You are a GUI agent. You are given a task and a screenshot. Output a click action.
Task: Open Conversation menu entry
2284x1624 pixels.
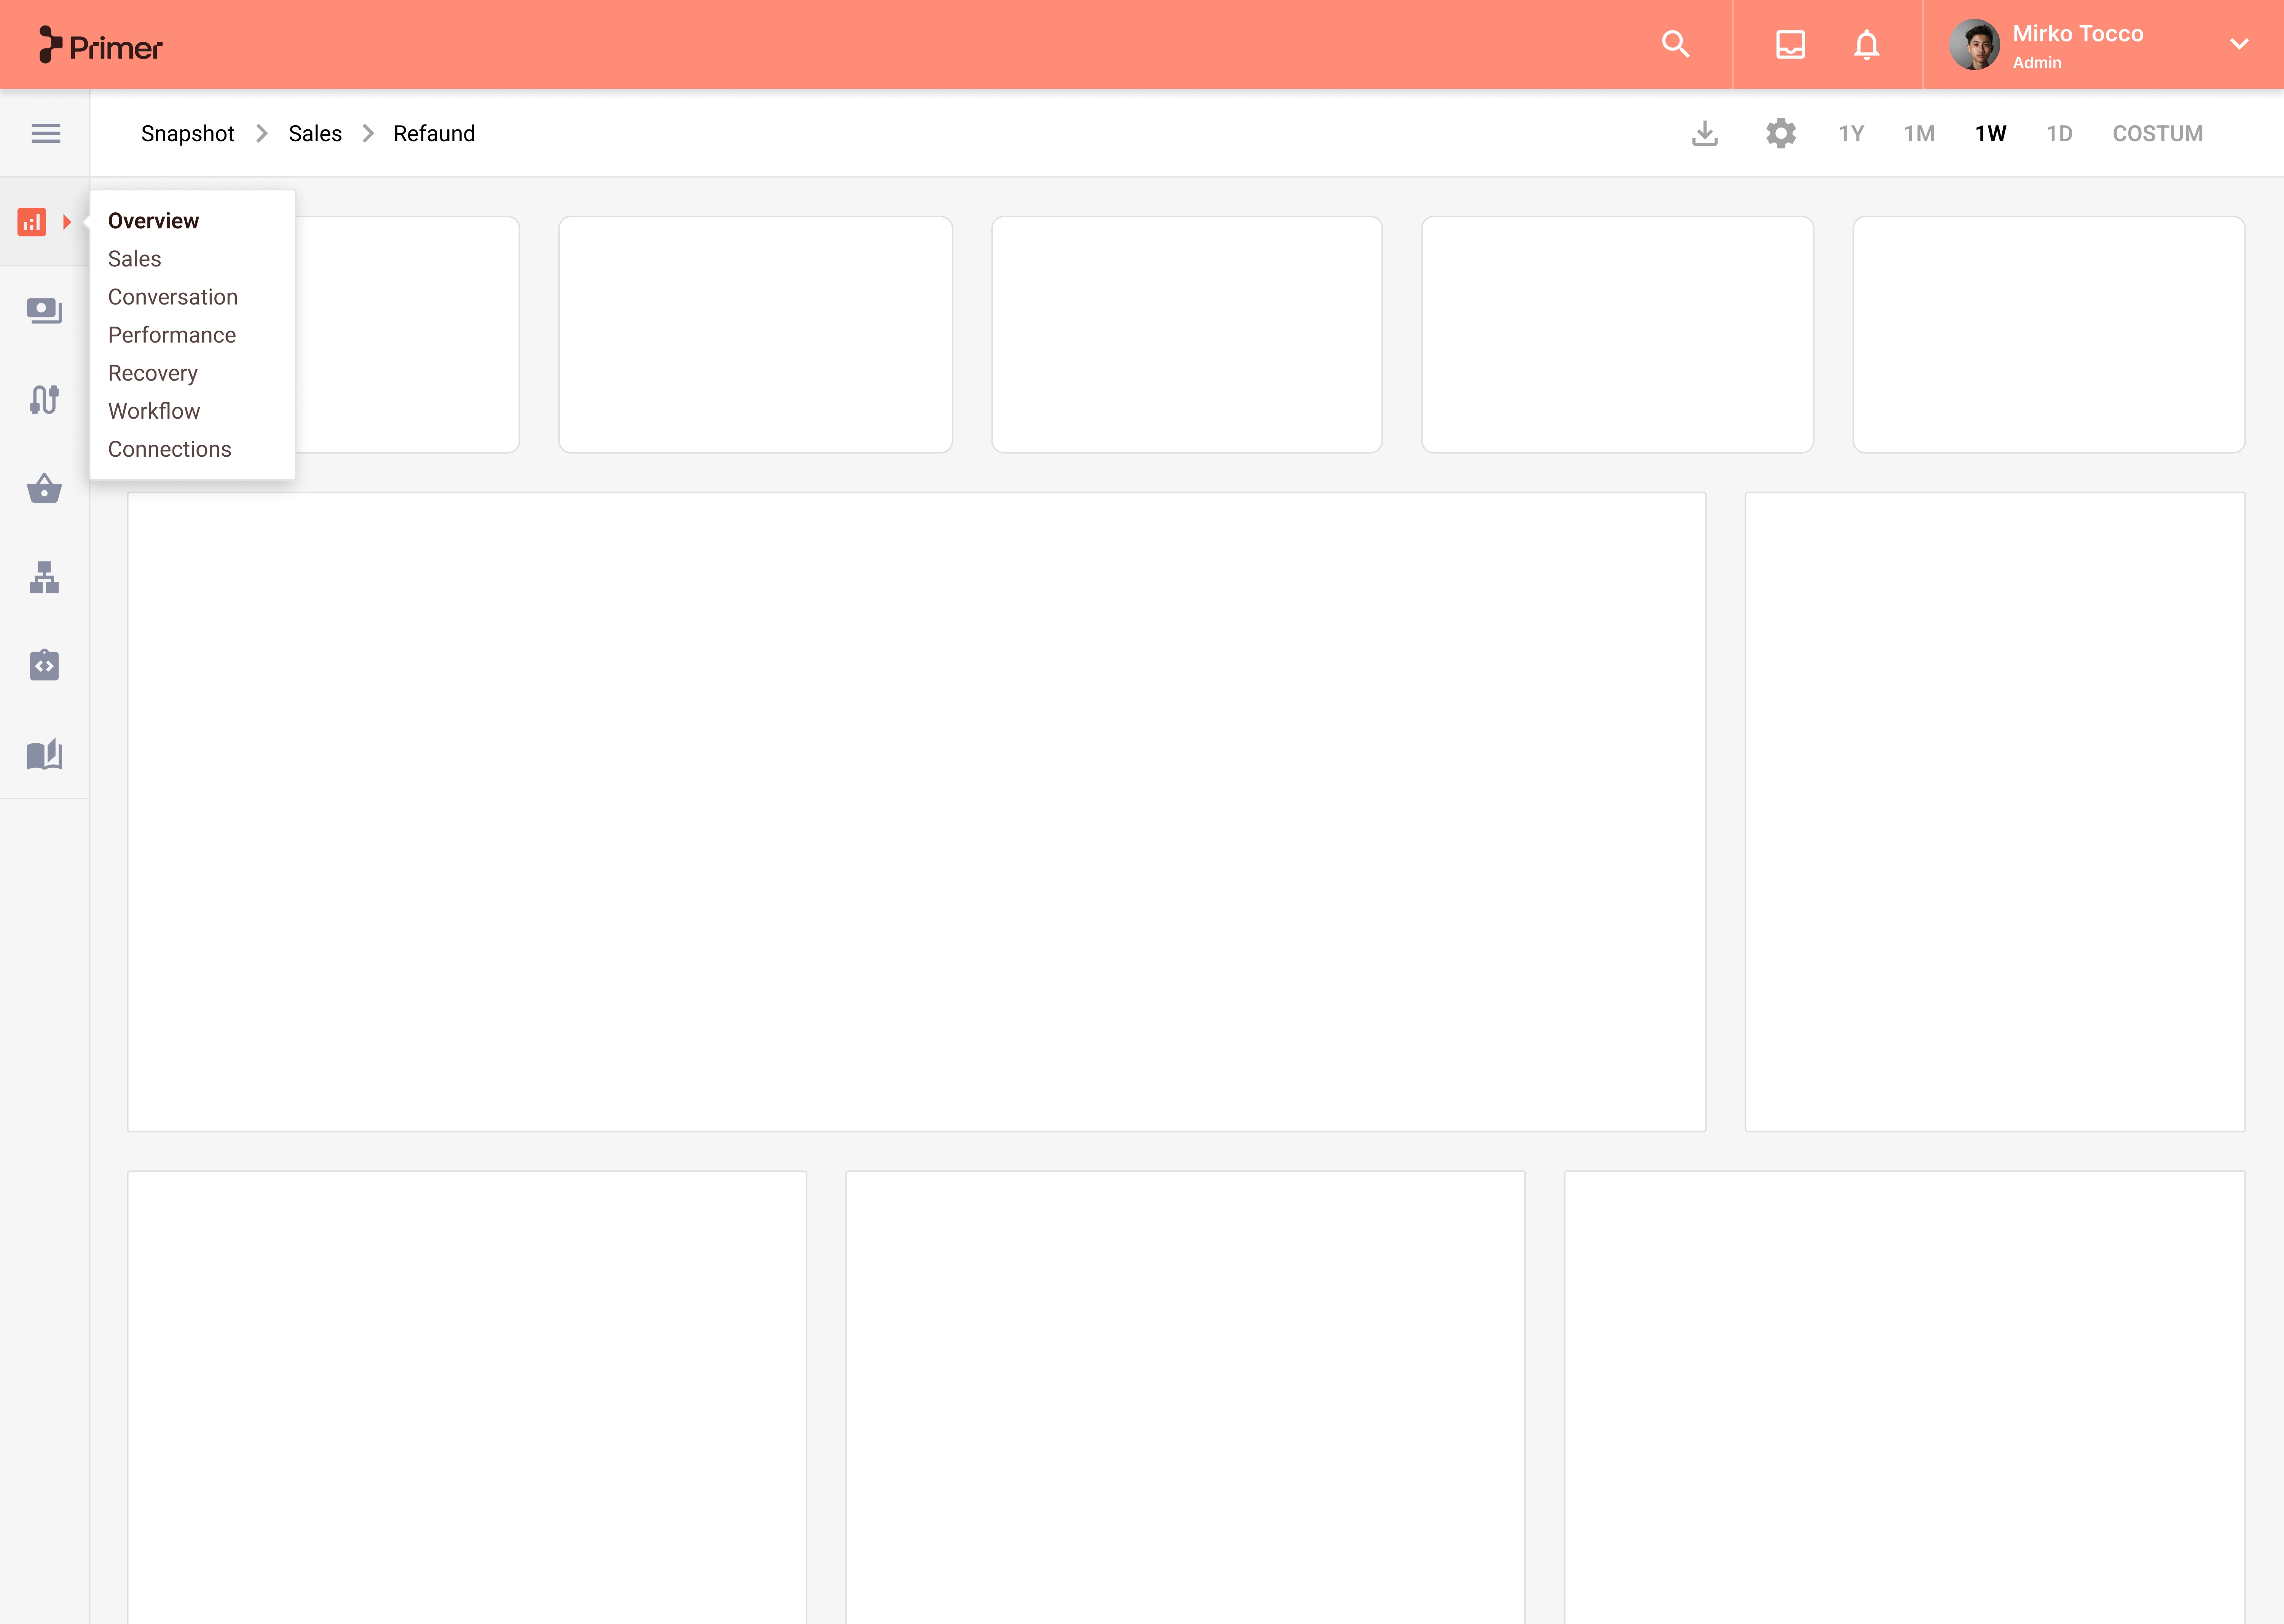click(173, 297)
